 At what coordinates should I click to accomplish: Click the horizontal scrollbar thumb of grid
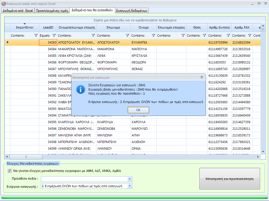coord(26,157)
